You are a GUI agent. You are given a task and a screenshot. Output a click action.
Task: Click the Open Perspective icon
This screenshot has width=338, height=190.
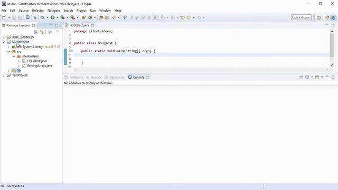[319, 17]
